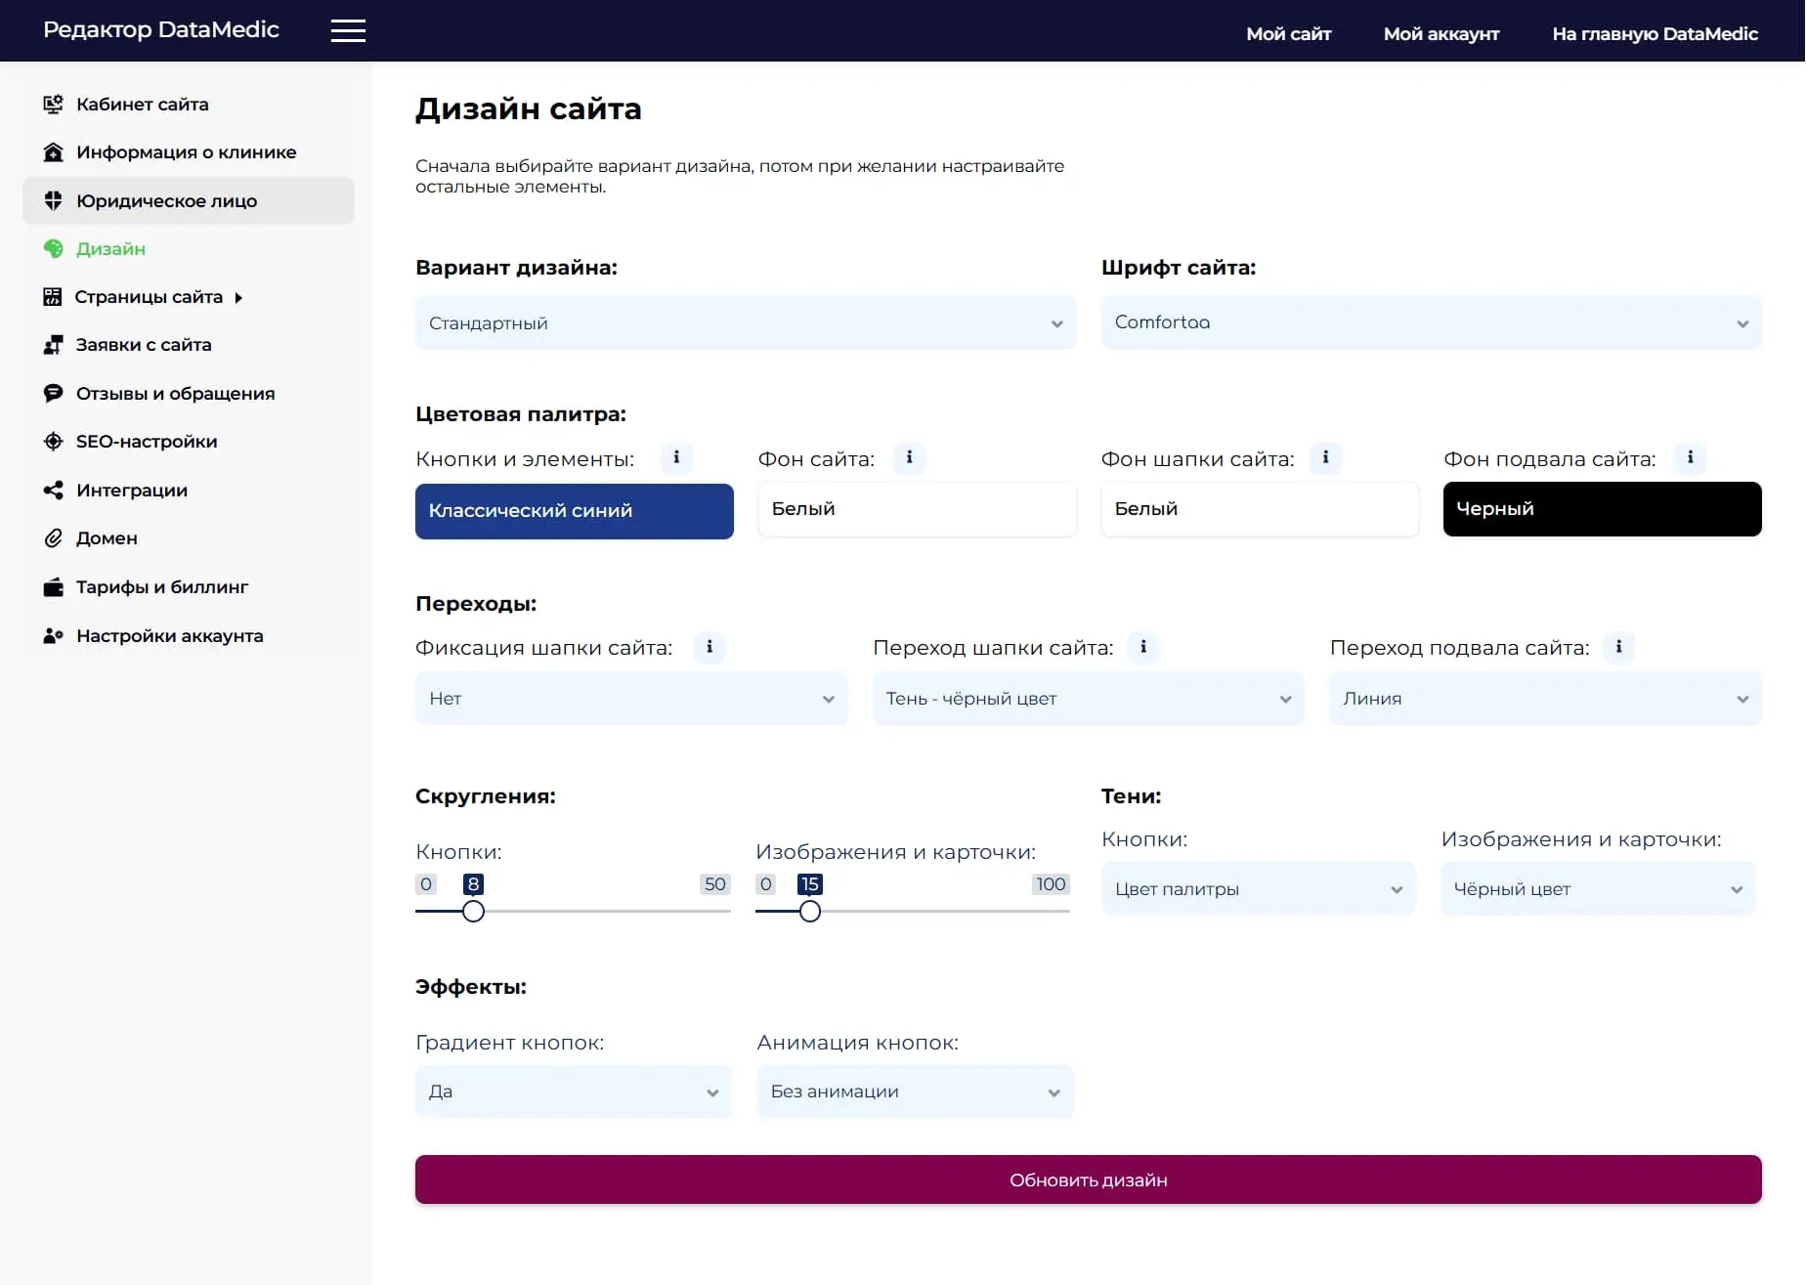The height and width of the screenshot is (1285, 1806).
Task: Open the Вариант дизайна dropdown
Action: point(745,323)
